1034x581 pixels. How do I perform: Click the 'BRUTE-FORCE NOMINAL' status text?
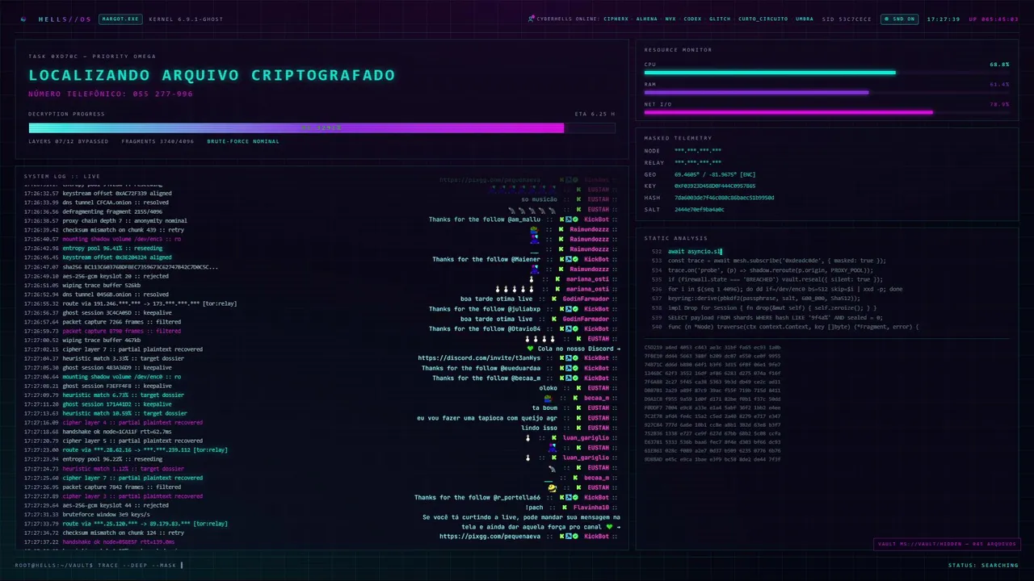pyautogui.click(x=243, y=141)
